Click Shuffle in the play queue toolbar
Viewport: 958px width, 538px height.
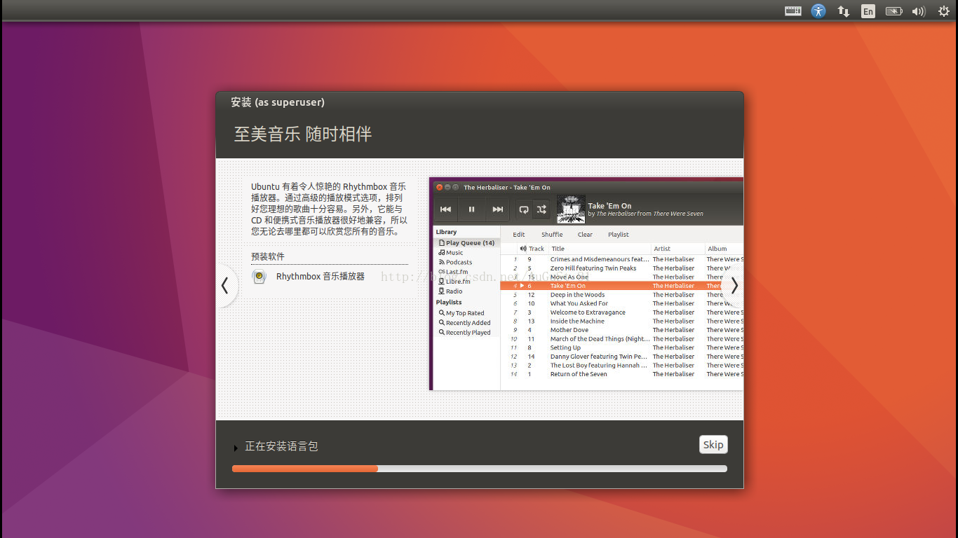click(552, 235)
